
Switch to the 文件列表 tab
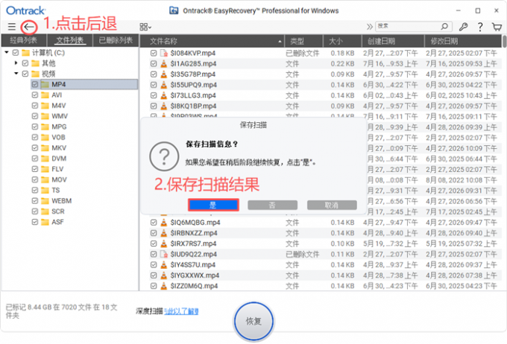pos(70,40)
